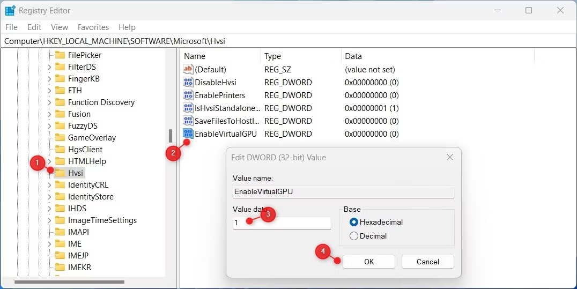The image size is (577, 289).
Task: Click the FilterDS folder icon
Action: tap(60, 66)
